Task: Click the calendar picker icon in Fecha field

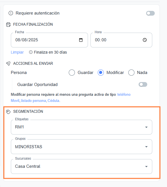Action: pyautogui.click(x=81, y=40)
